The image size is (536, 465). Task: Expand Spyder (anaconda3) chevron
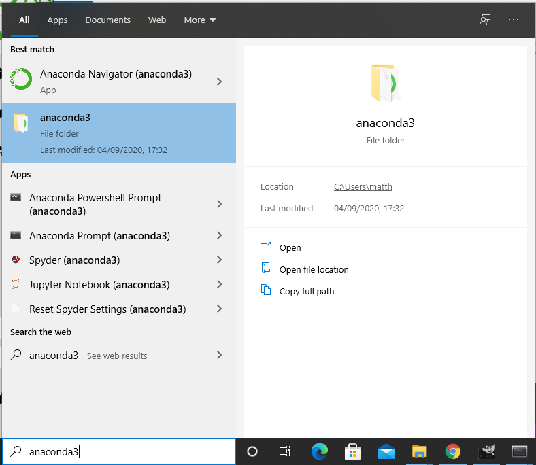click(220, 260)
